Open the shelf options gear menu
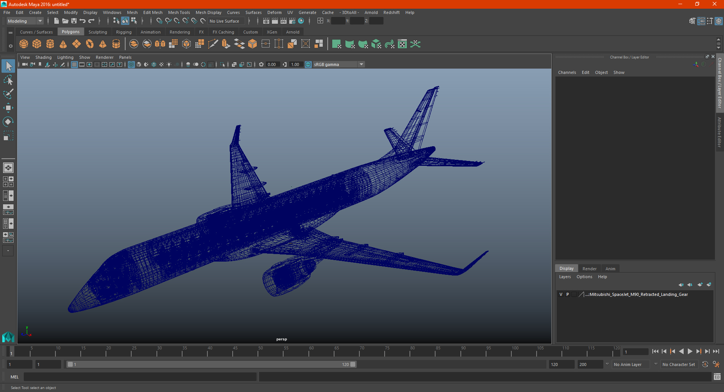Viewport: 724px width, 392px height. click(x=11, y=46)
